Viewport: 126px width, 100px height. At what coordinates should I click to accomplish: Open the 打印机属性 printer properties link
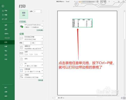40,30
